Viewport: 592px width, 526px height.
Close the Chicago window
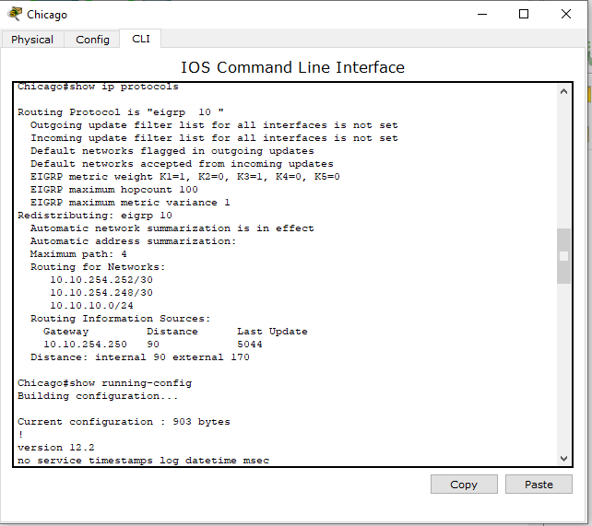[566, 15]
